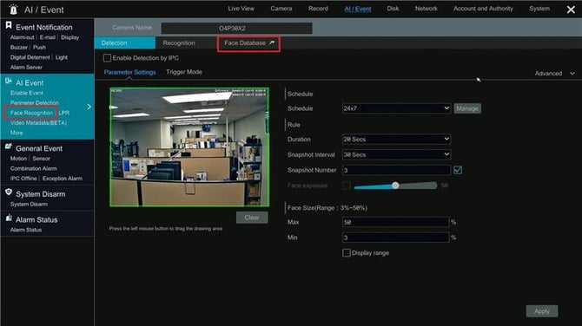Click the camera preview image
The width and height of the screenshot is (582, 326).
(189, 147)
